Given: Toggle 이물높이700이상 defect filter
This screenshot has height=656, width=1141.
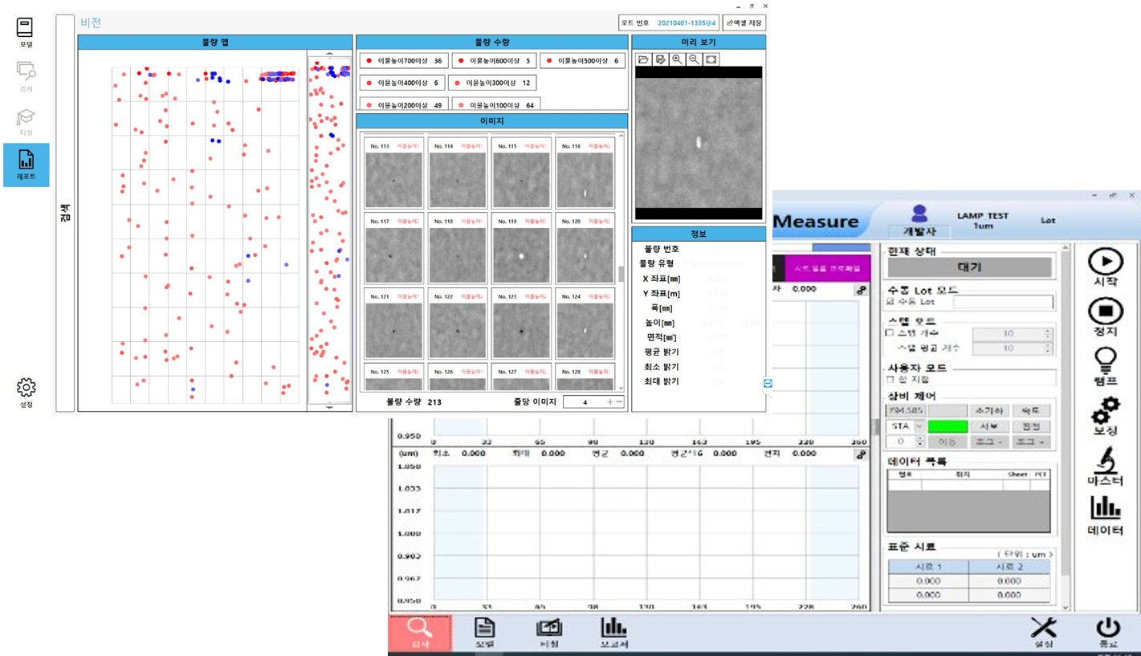Looking at the screenshot, I should pos(403,60).
